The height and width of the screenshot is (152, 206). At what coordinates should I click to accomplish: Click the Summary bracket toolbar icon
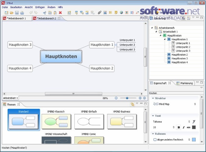(x=132, y=13)
